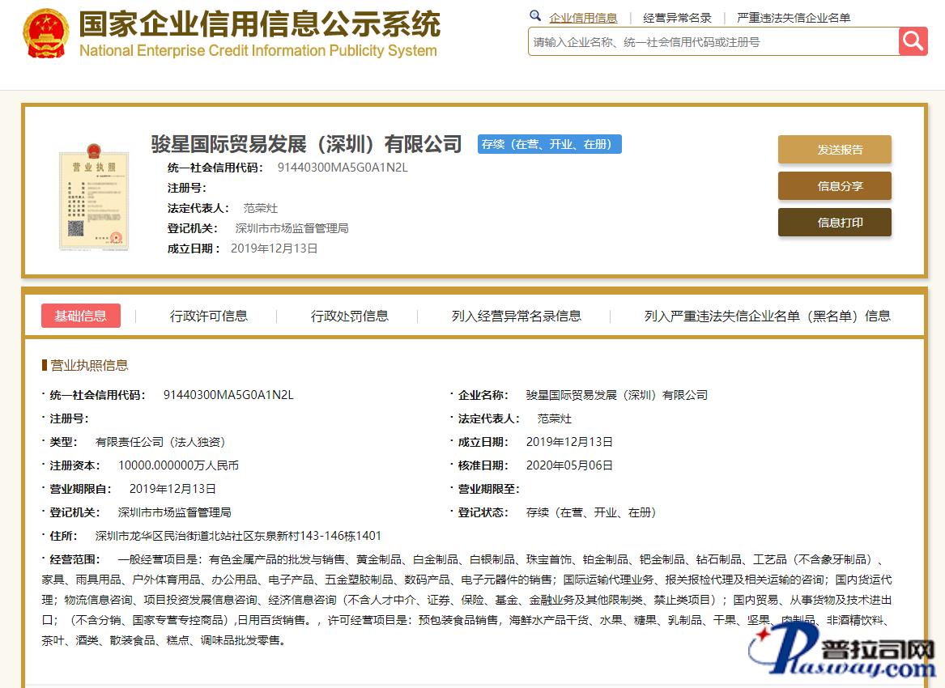Image resolution: width=945 pixels, height=688 pixels.
Task: Click the 发送报告 button
Action: [x=834, y=150]
